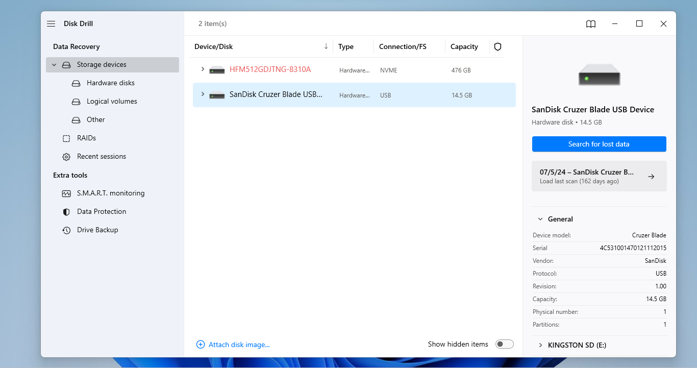The width and height of the screenshot is (697, 368).
Task: Click the Data Protection shield icon
Action: pyautogui.click(x=66, y=212)
